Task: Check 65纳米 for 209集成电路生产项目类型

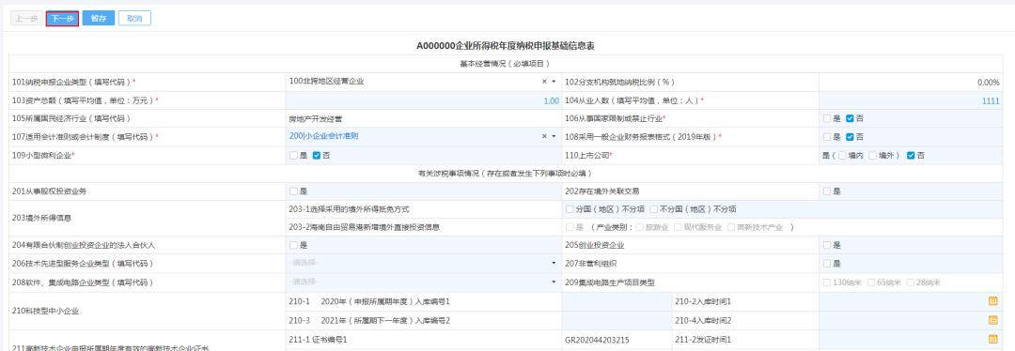Action: coord(871,282)
